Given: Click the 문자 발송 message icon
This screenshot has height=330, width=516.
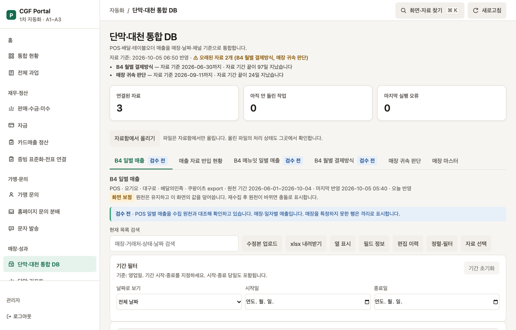Looking at the screenshot, I should [11, 228].
